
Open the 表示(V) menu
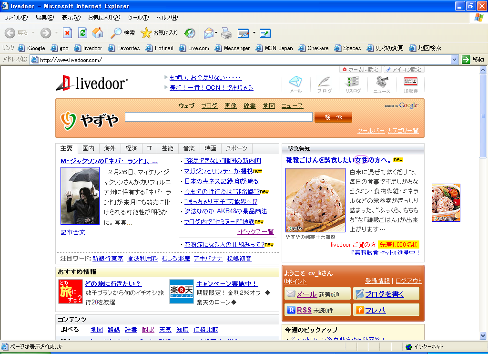coord(71,18)
